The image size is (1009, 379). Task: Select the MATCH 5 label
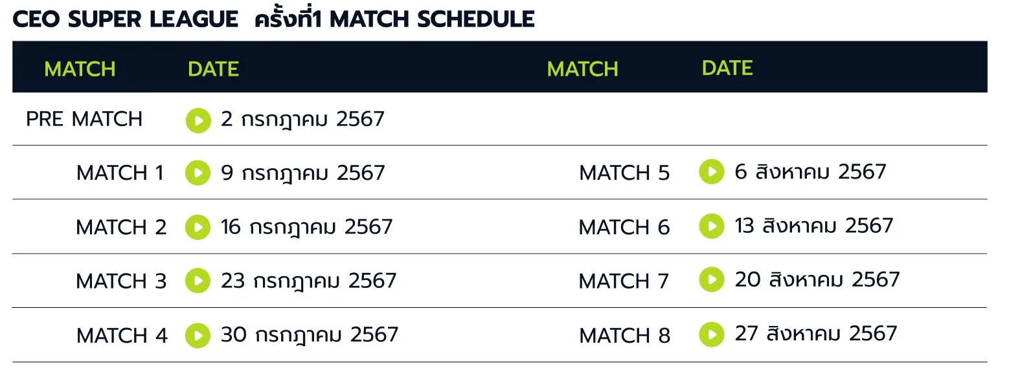[x=624, y=173]
